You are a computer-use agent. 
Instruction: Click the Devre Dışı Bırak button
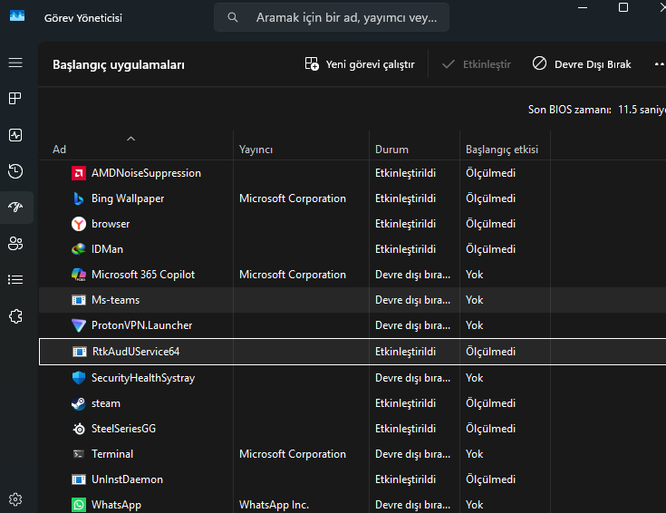[582, 64]
